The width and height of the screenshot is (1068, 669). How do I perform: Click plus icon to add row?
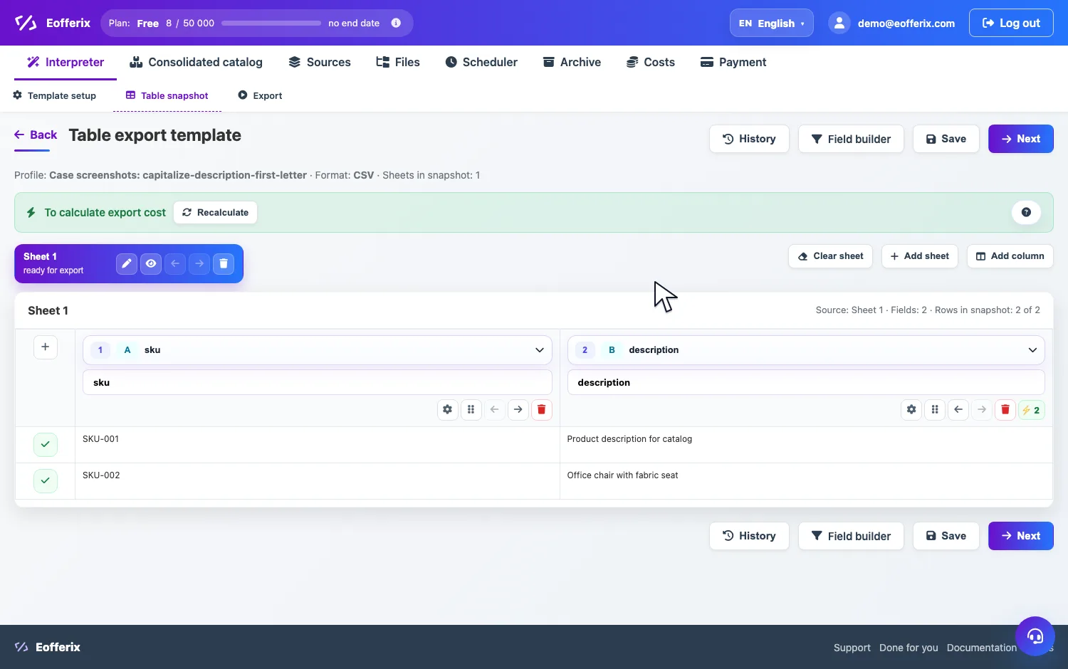45,347
